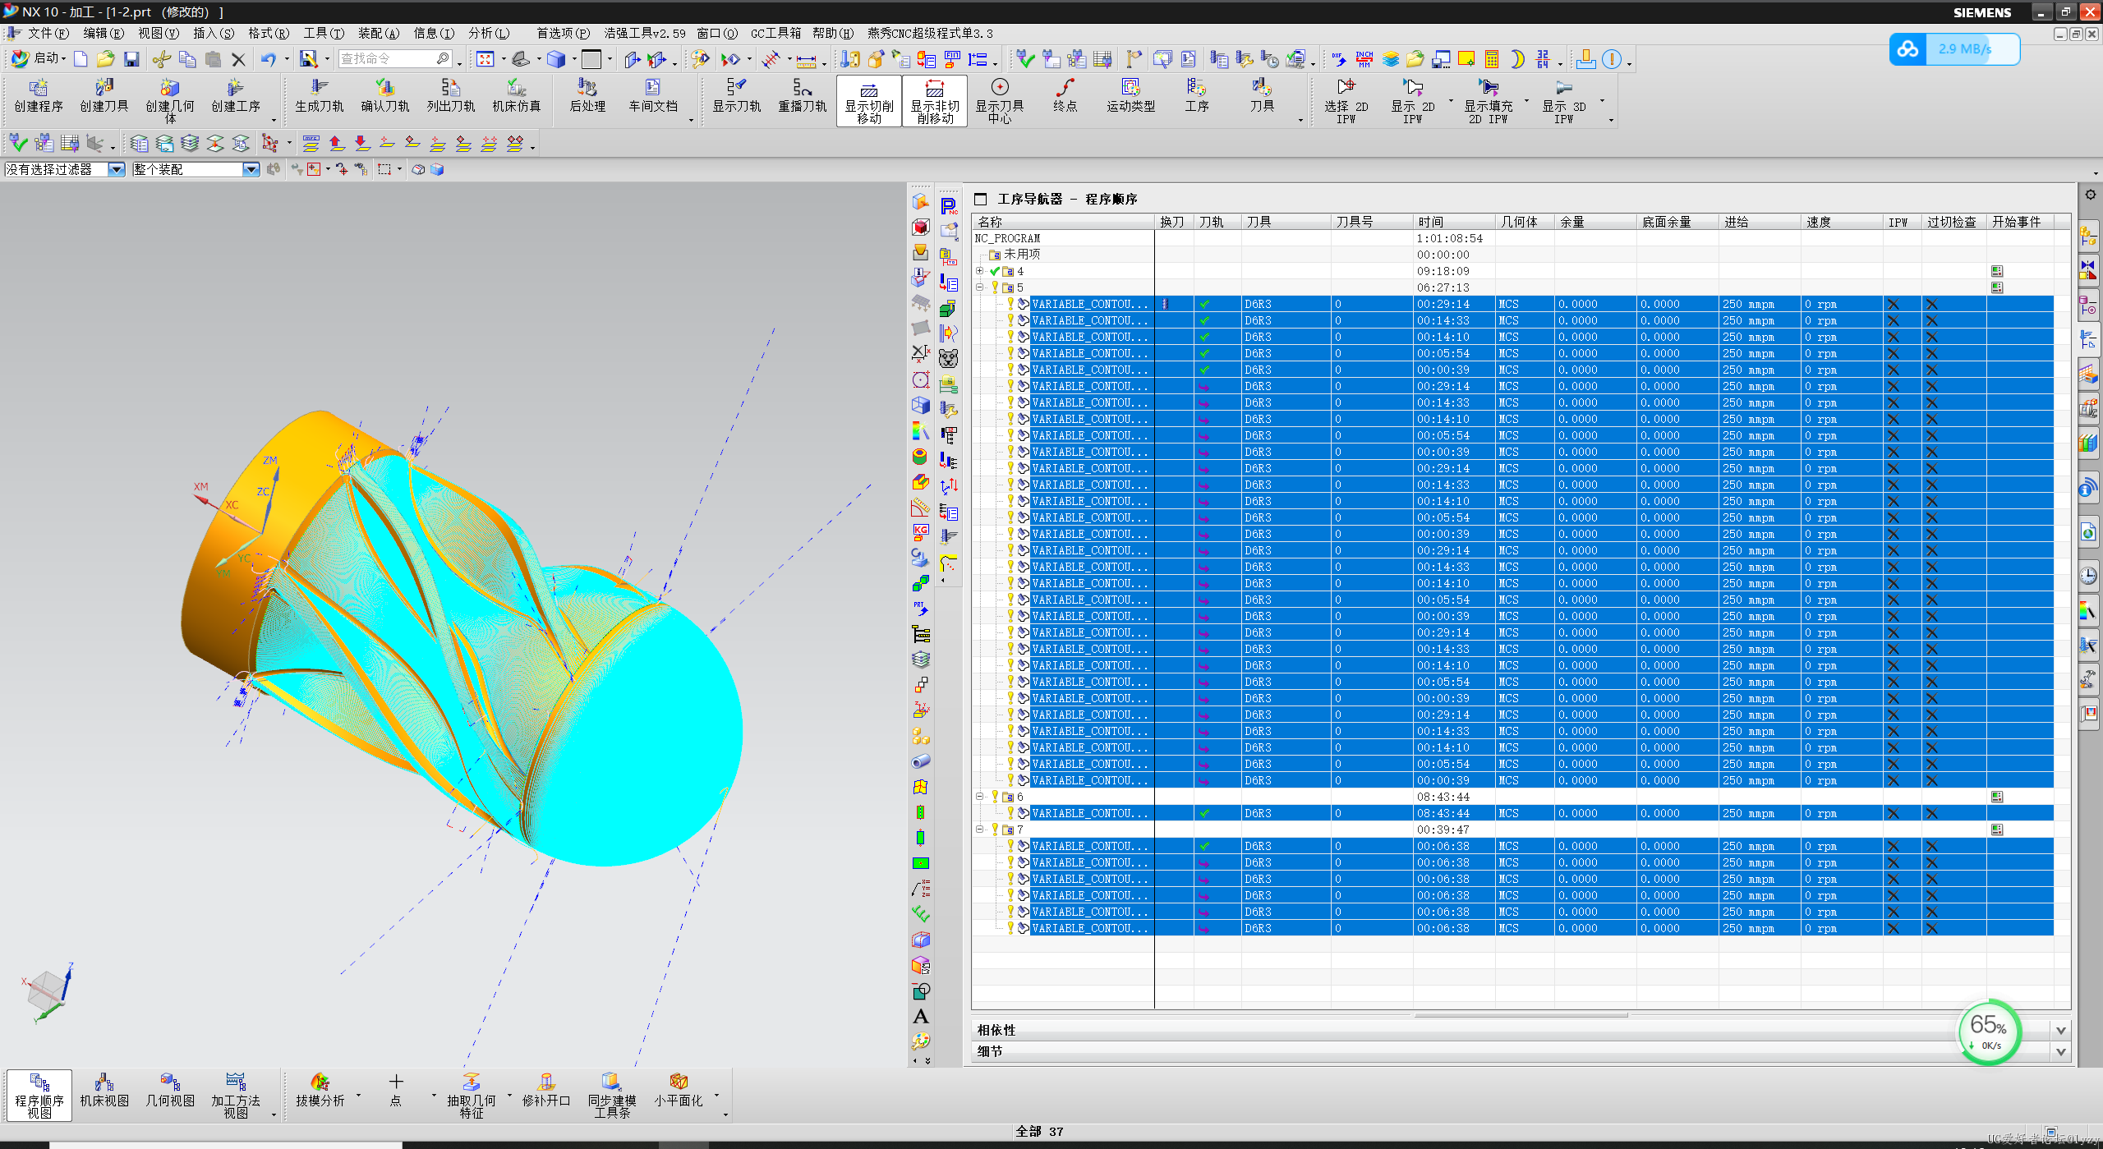Open the 编辑(E) menu
The height and width of the screenshot is (1149, 2103).
103,33
